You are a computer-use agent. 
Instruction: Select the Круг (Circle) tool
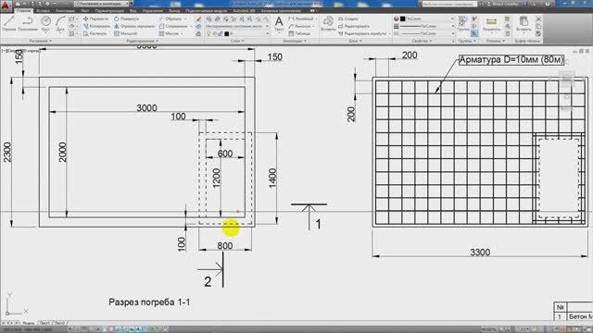click(45, 23)
